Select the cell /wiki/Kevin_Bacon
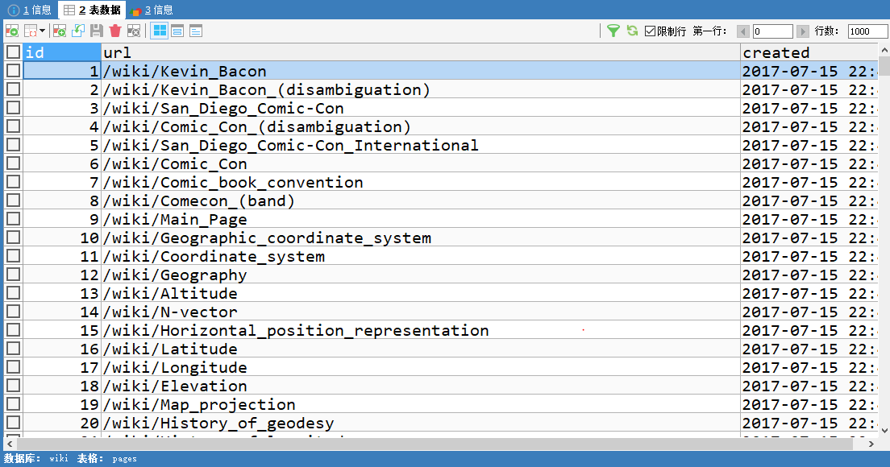The height and width of the screenshot is (467, 890). (x=421, y=71)
